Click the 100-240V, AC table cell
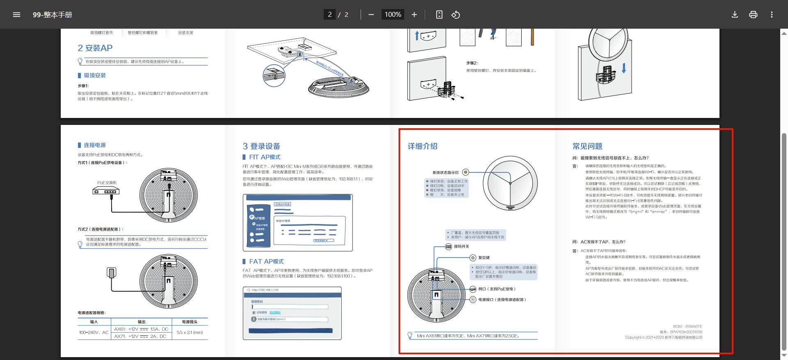788x360 pixels. point(94,333)
